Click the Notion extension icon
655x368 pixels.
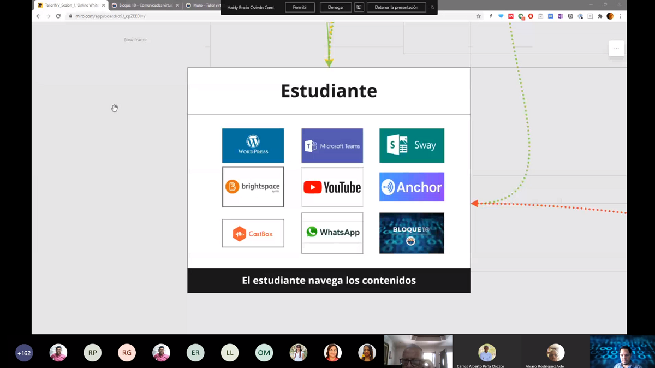570,16
